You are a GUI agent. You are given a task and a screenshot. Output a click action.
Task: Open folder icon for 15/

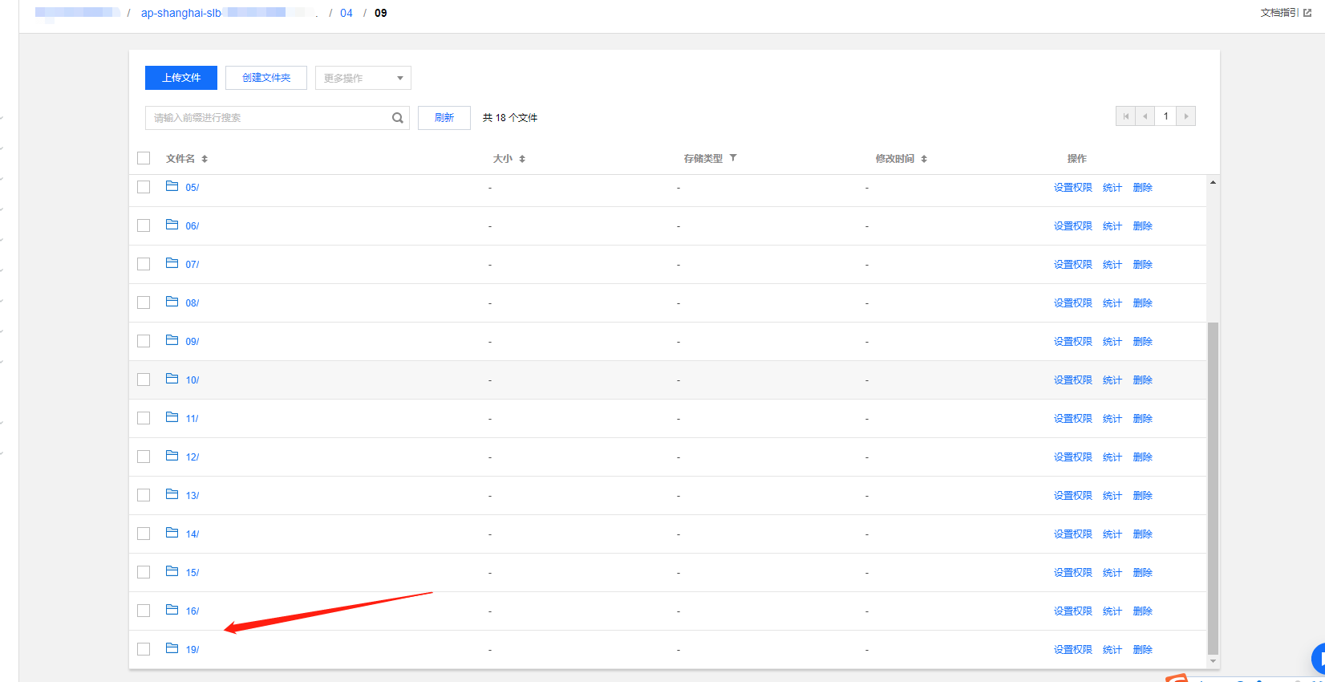coord(172,571)
